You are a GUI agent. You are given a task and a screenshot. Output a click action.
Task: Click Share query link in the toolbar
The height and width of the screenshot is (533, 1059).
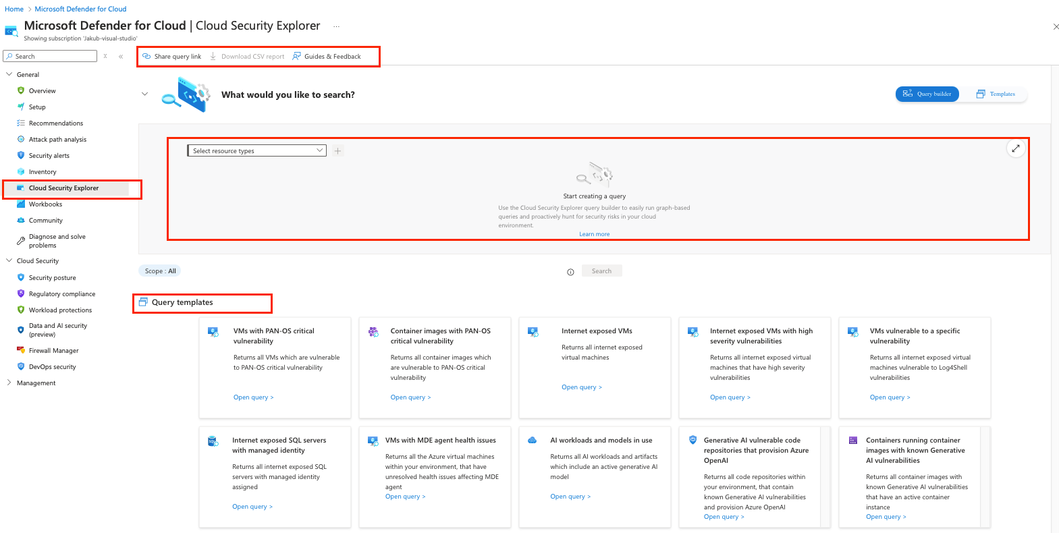click(x=171, y=57)
